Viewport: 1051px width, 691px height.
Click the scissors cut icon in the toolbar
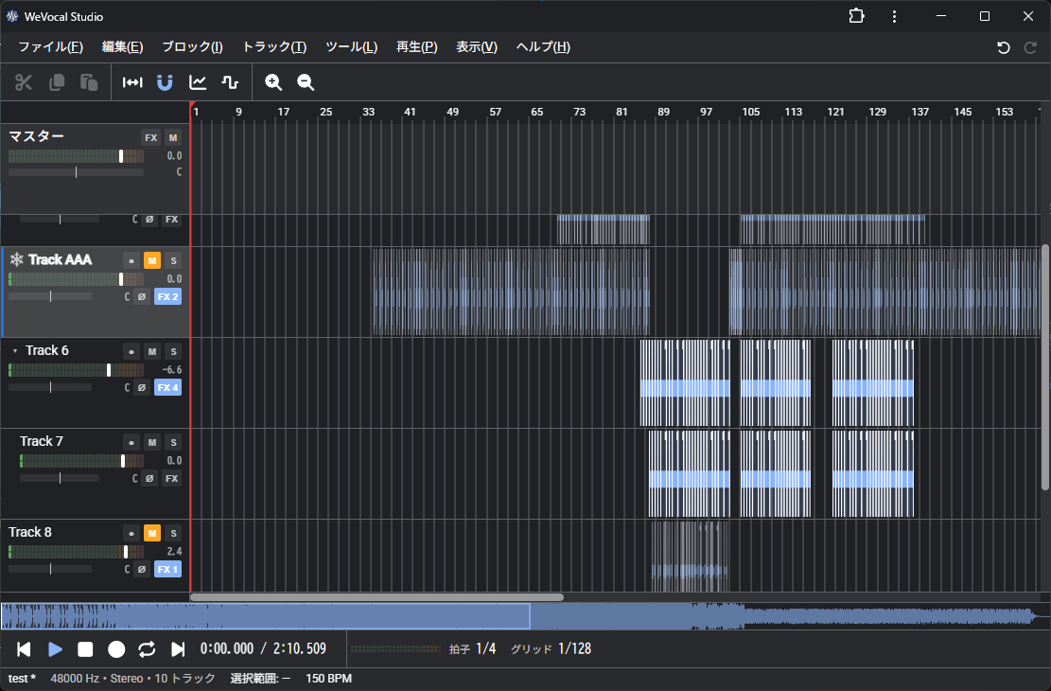coord(24,82)
